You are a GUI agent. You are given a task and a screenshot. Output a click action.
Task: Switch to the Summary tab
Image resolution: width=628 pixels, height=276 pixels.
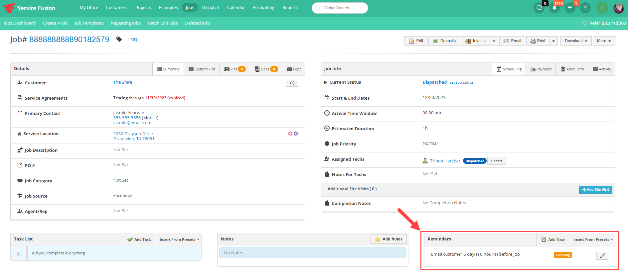[x=168, y=69]
